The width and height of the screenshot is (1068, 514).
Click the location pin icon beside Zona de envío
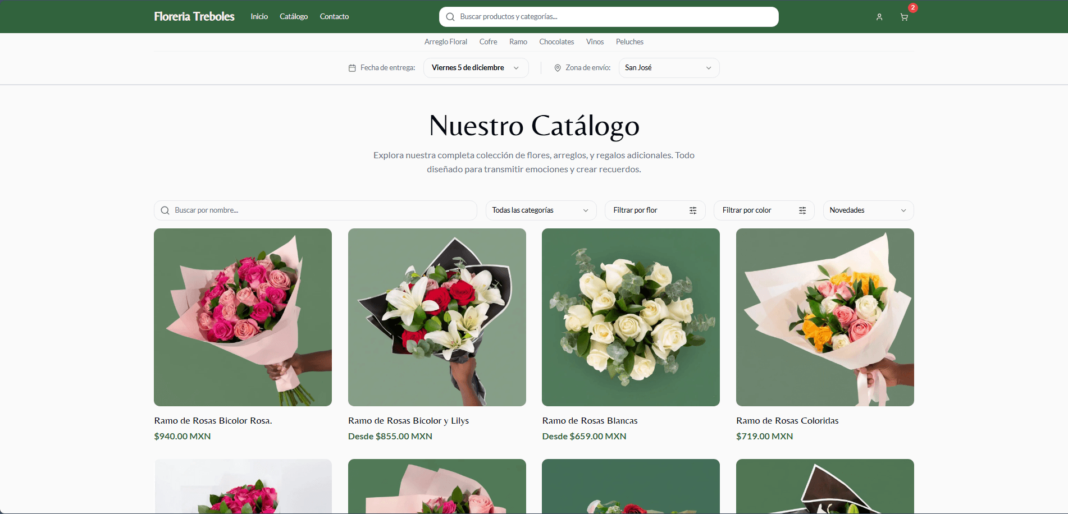[558, 68]
